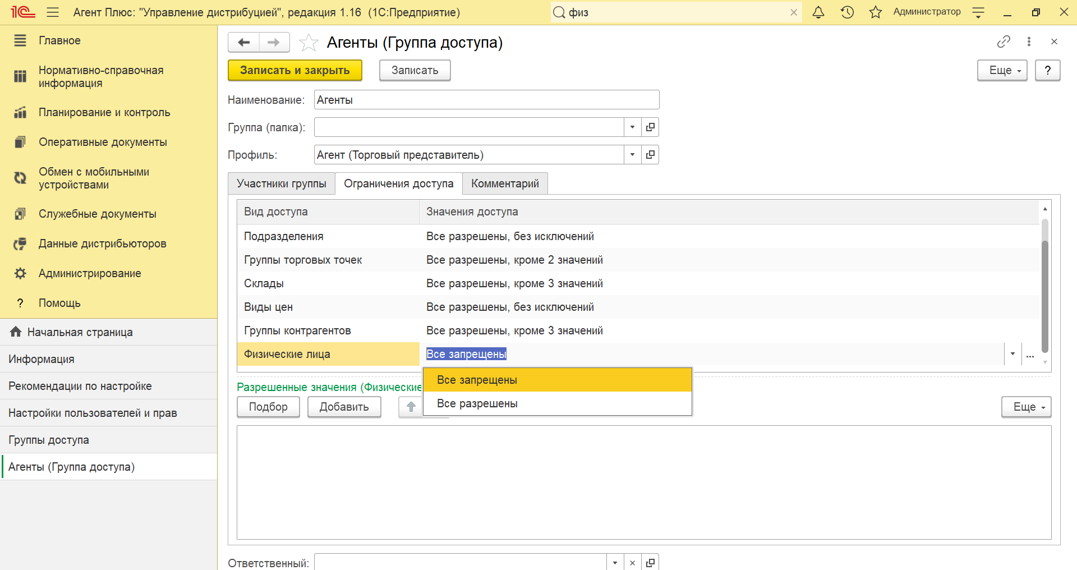Click the Подбор button
Screen dimensions: 1077x570
coord(268,407)
